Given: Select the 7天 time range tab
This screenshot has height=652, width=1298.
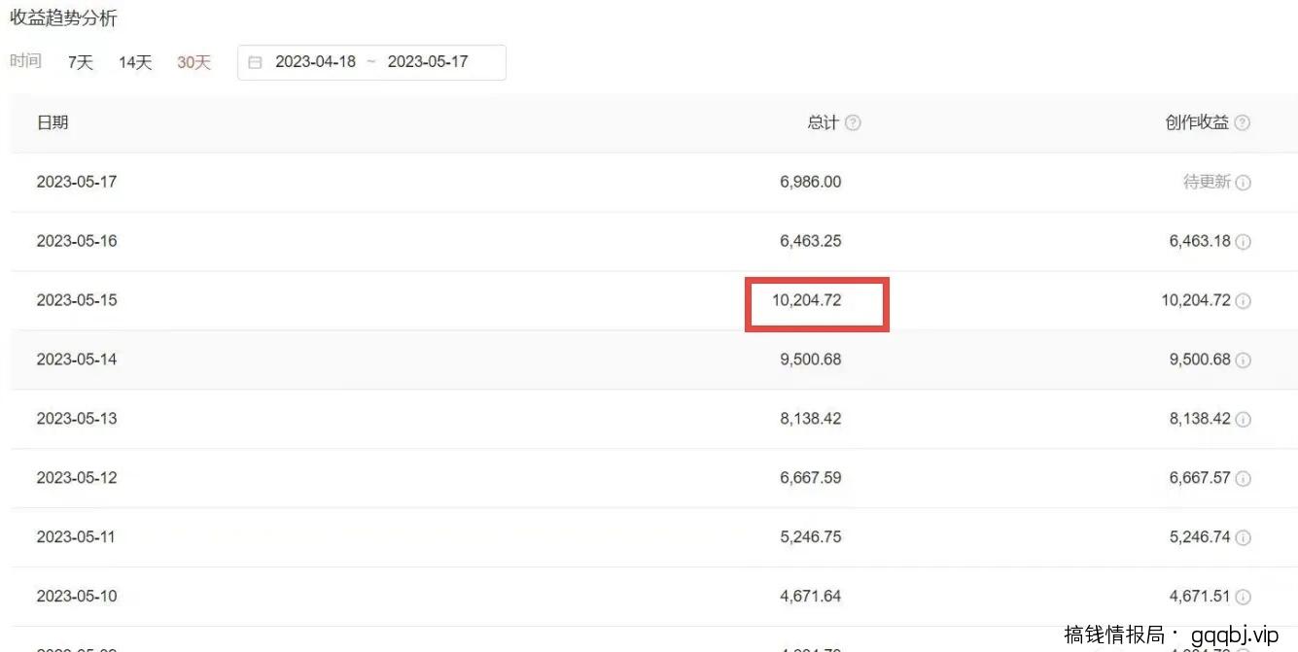Looking at the screenshot, I should [81, 62].
